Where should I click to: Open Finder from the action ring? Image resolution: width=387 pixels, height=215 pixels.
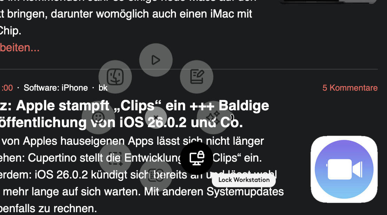point(115,77)
